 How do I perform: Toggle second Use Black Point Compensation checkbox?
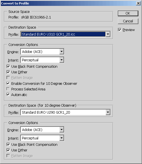(x=8, y=144)
